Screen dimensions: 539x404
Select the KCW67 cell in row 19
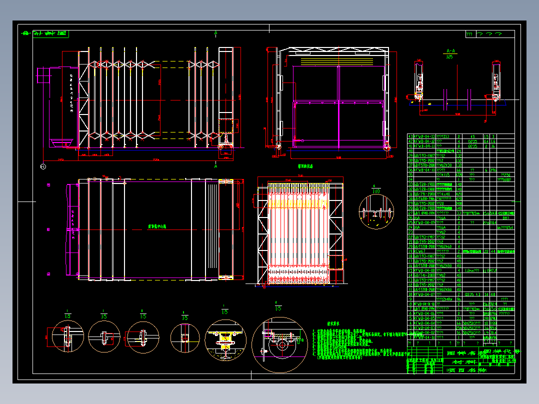pyautogui.click(x=424, y=251)
